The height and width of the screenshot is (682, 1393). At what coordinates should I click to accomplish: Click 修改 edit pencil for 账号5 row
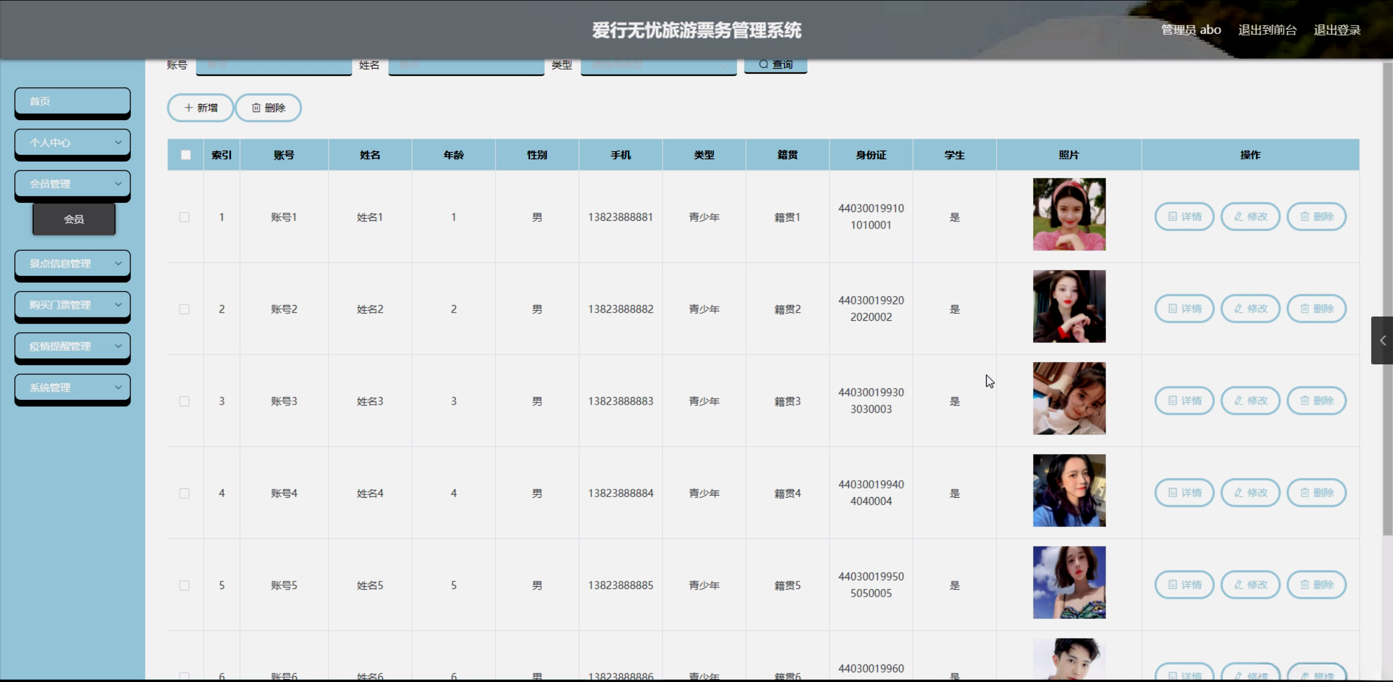click(x=1250, y=585)
